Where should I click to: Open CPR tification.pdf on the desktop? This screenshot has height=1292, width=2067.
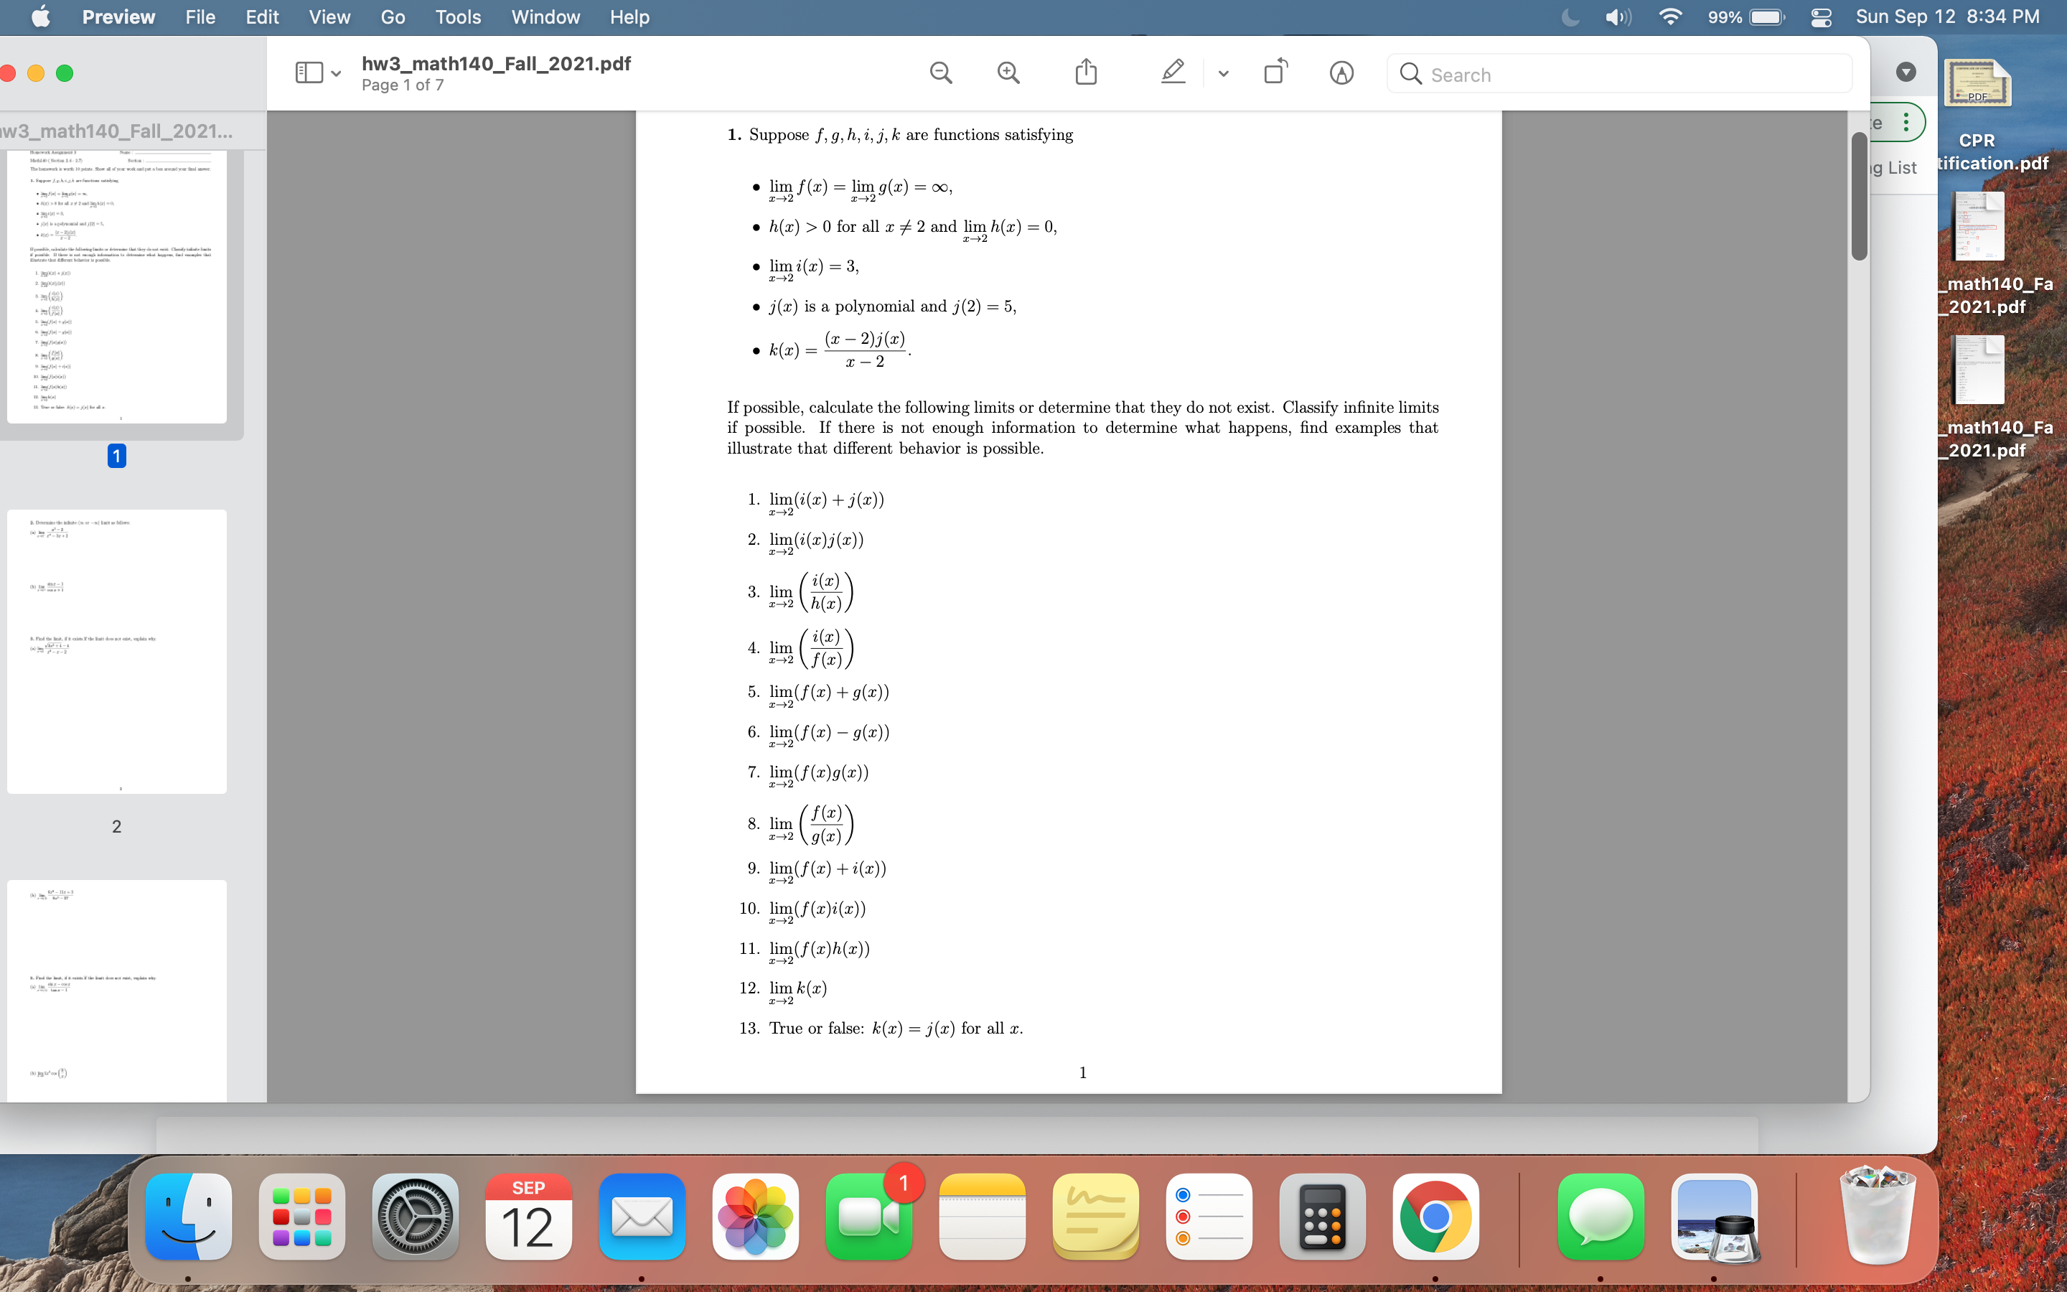point(1977,83)
